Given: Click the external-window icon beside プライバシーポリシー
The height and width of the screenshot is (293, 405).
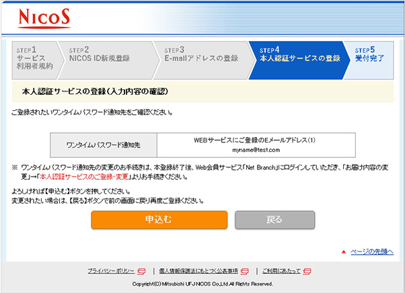Looking at the screenshot, I should 141,271.
